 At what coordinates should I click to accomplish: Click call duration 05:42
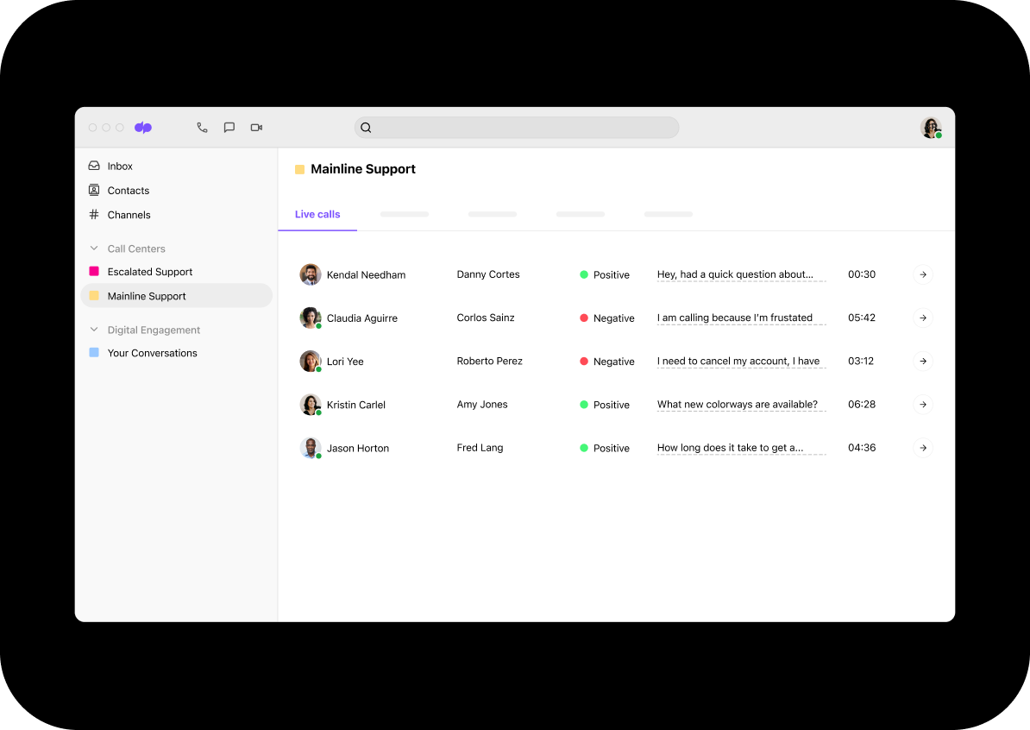click(861, 318)
